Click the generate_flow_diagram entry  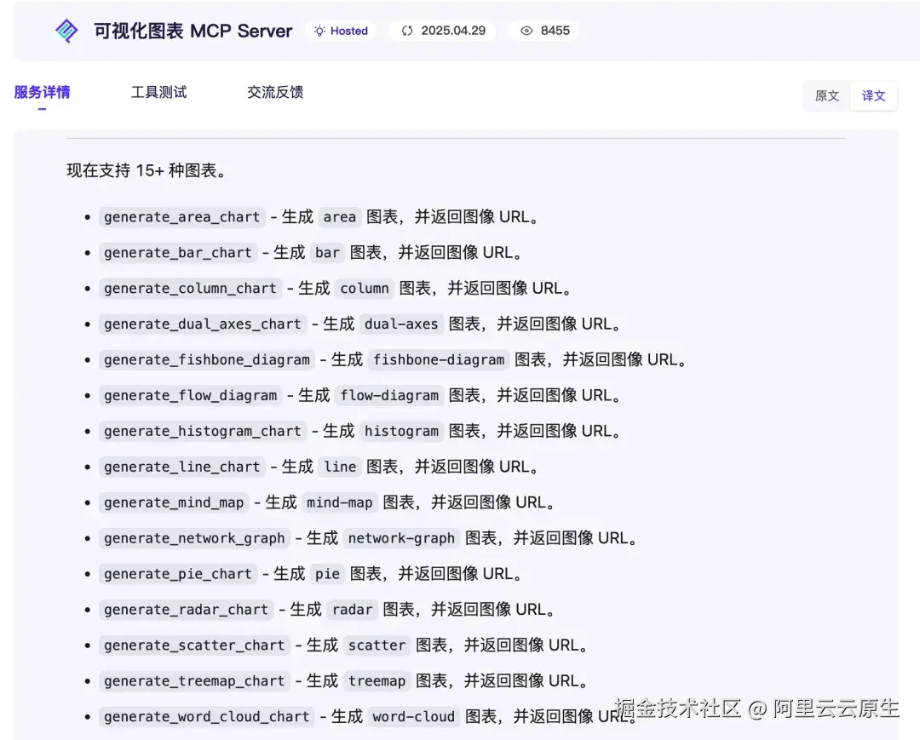pyautogui.click(x=190, y=395)
